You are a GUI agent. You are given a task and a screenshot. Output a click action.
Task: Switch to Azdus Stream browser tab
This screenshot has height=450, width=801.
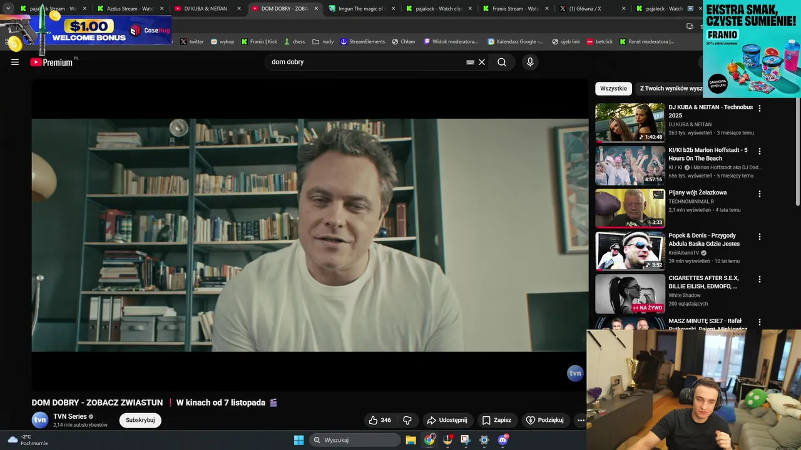[130, 9]
